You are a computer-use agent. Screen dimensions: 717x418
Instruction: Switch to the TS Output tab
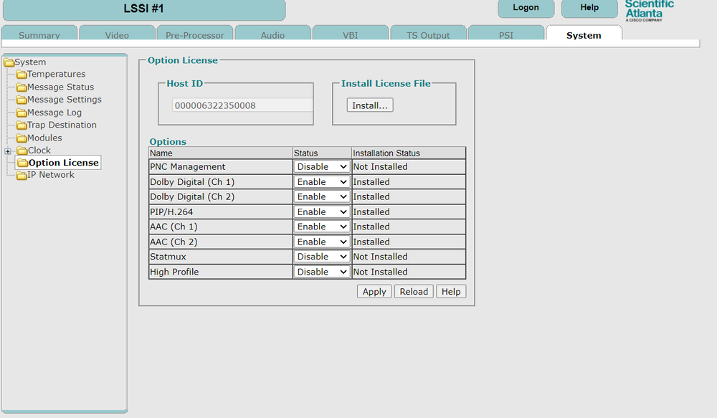pos(428,35)
